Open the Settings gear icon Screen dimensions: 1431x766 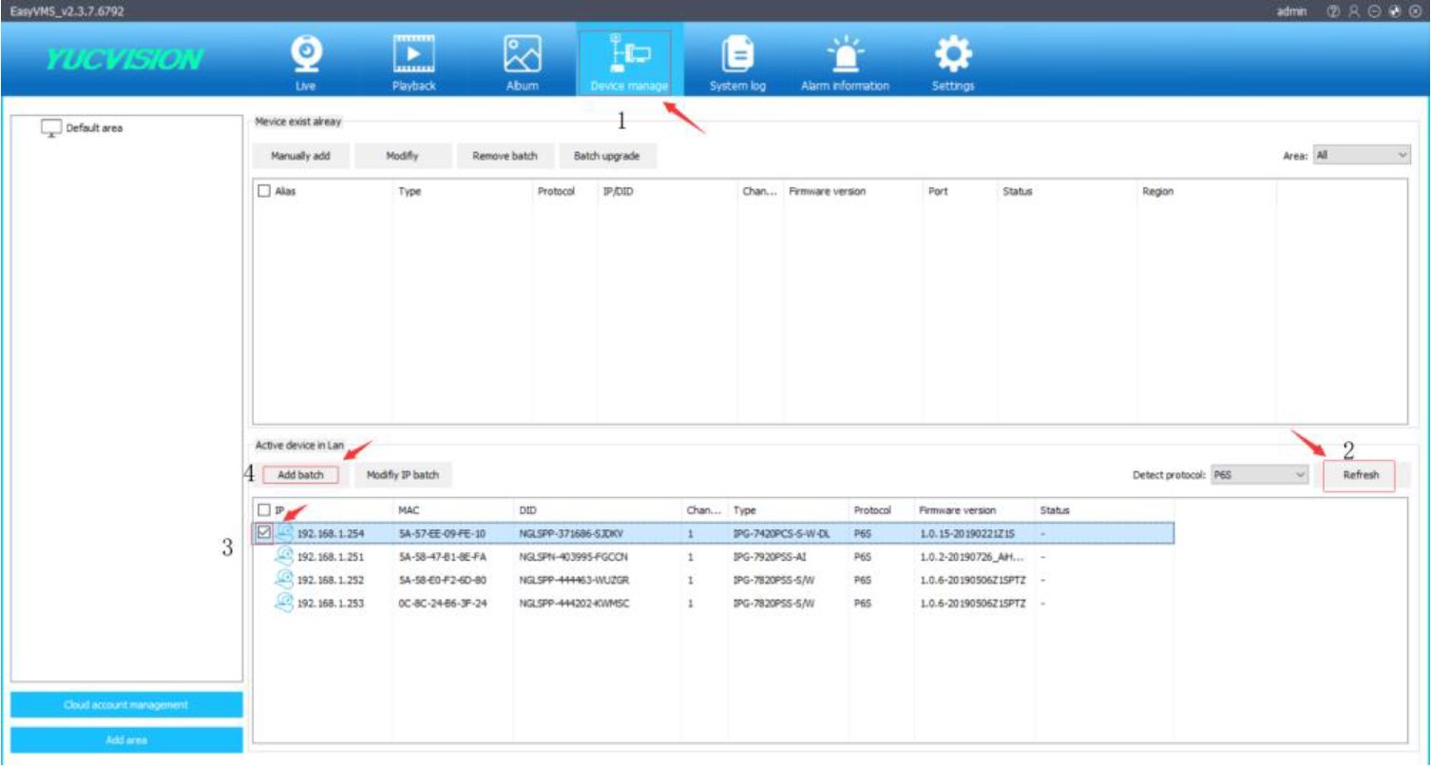(x=952, y=53)
